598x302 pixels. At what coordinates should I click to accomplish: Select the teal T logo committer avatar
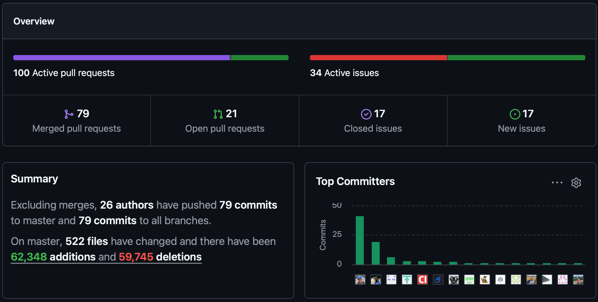[407, 280]
